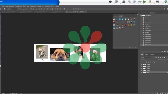Open the Файл menu
168x94 pixels.
3,6
